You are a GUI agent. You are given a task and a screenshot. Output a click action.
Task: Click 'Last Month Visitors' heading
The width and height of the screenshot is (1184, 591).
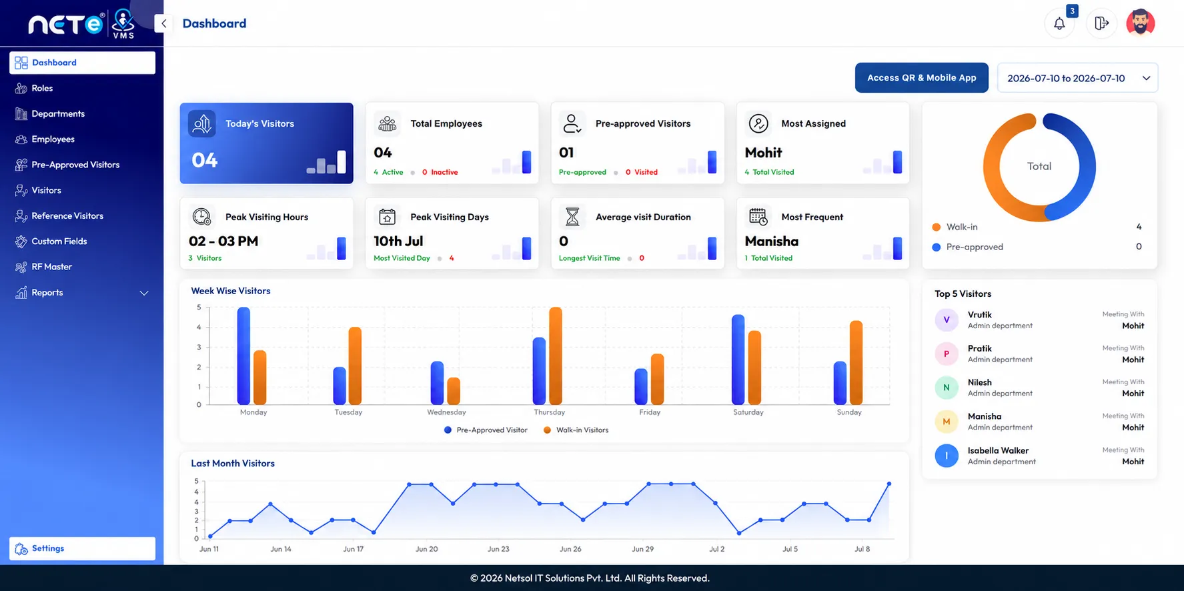[232, 464]
